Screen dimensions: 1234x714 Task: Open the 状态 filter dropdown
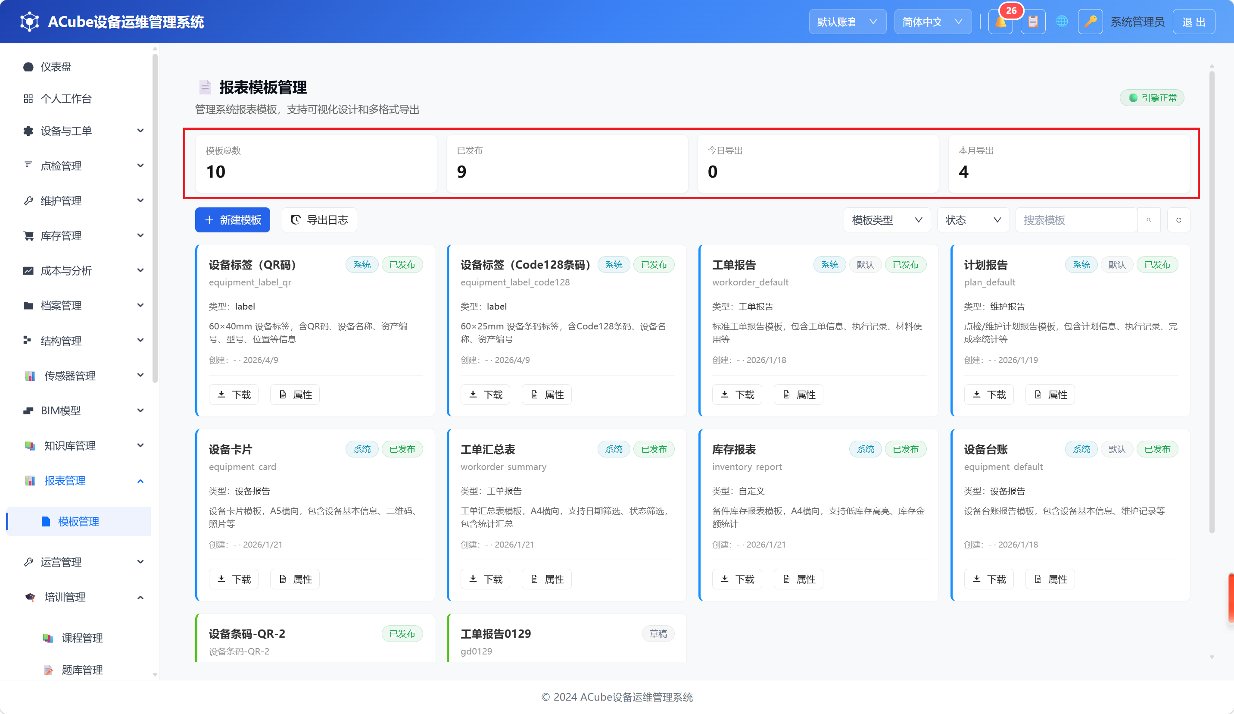coord(973,220)
